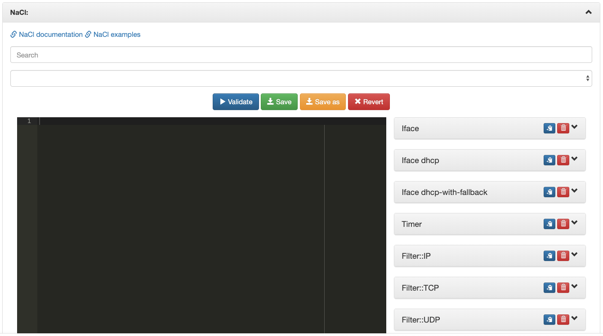Choose Save as
Viewport: 603px width, 336px height.
click(x=323, y=102)
